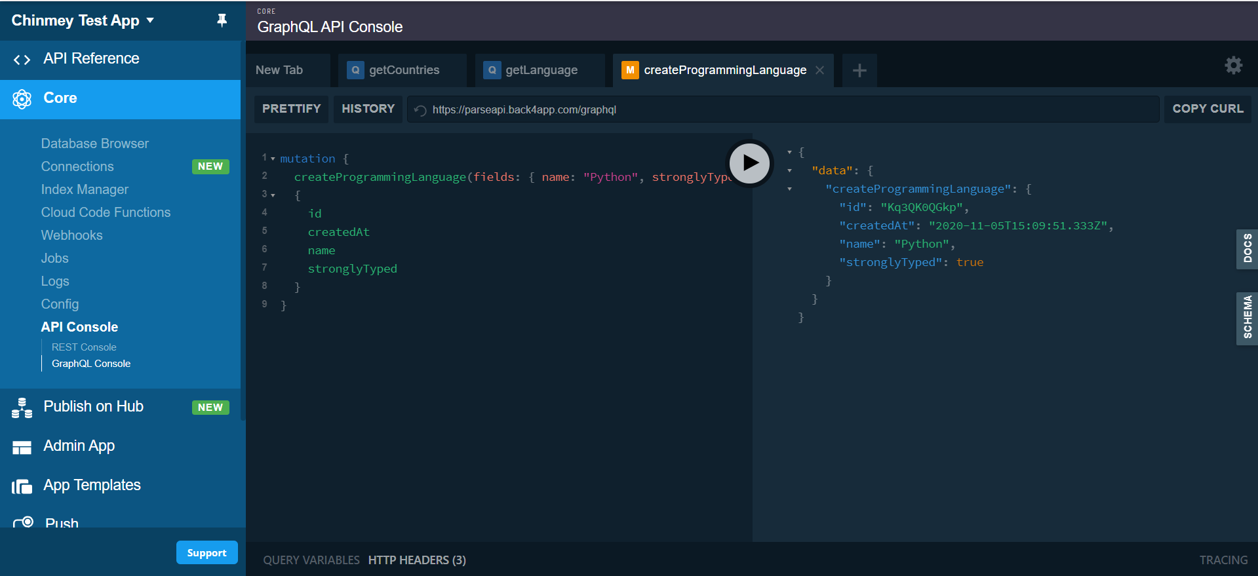
Task: Click the GraphQL endpoint URL field
Action: 787,109
